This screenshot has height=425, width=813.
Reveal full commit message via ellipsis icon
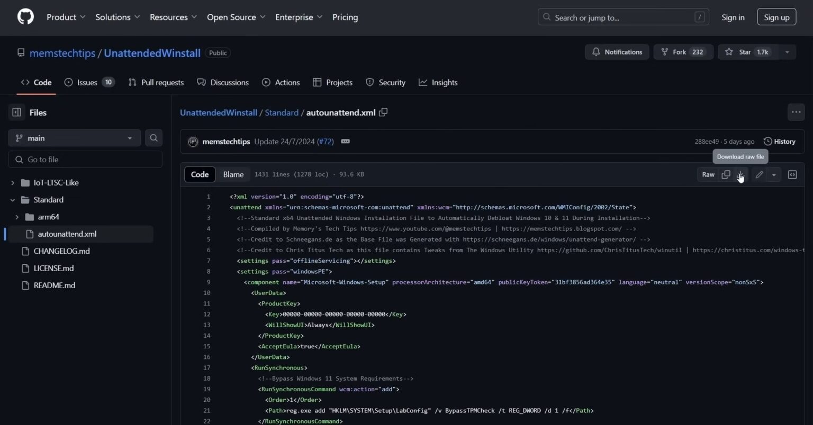[x=345, y=141]
